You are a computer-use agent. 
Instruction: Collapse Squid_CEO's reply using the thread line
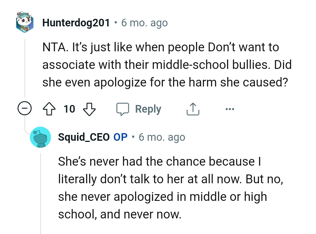pos(41,188)
